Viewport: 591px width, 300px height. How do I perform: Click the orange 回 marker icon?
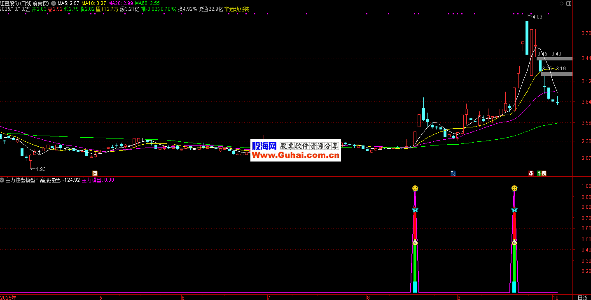[94, 173]
